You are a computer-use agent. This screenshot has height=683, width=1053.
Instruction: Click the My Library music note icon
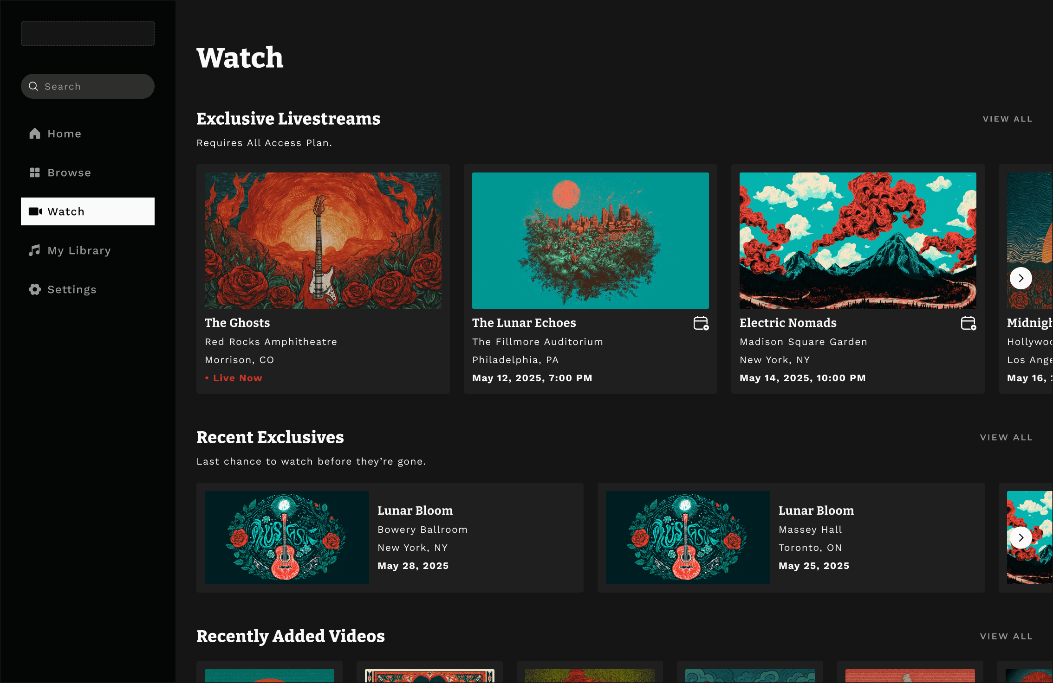[35, 250]
